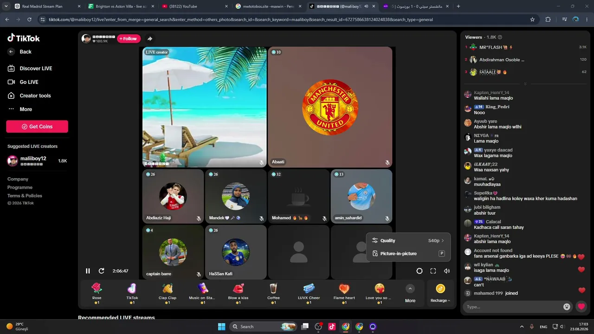Mute the TikTok tab audio

[366, 6]
